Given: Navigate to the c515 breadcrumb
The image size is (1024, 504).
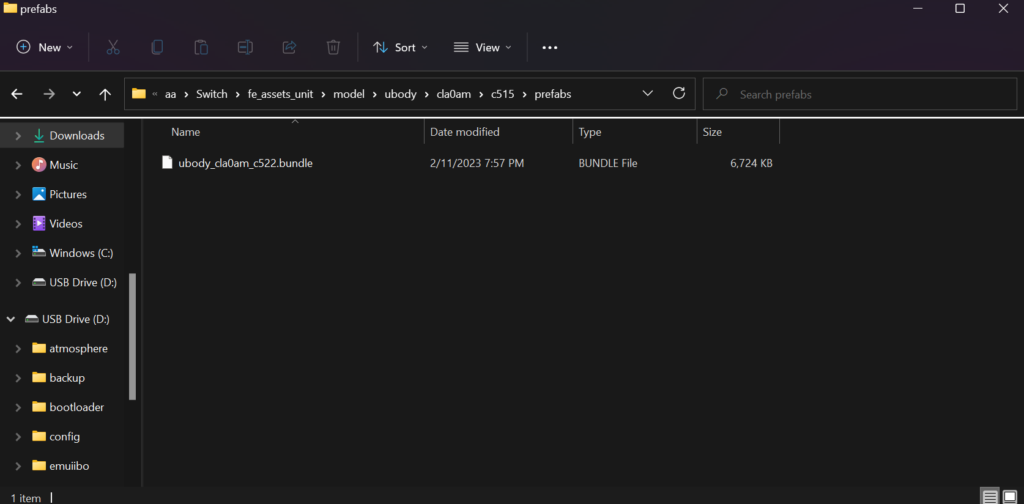Looking at the screenshot, I should click(x=503, y=94).
